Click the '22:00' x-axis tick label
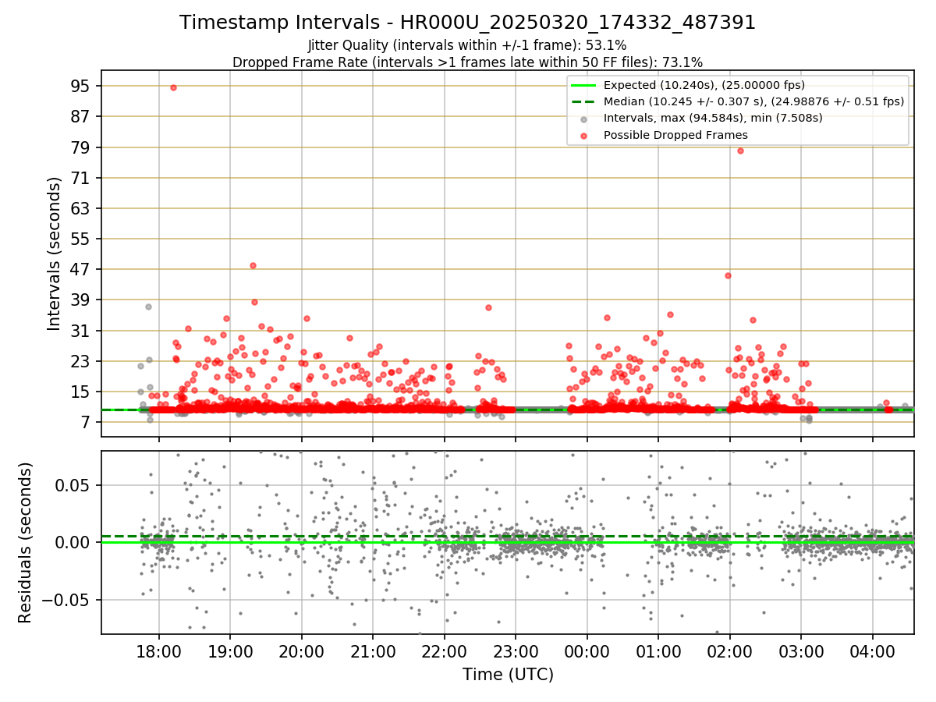The image size is (936, 702). click(x=444, y=651)
